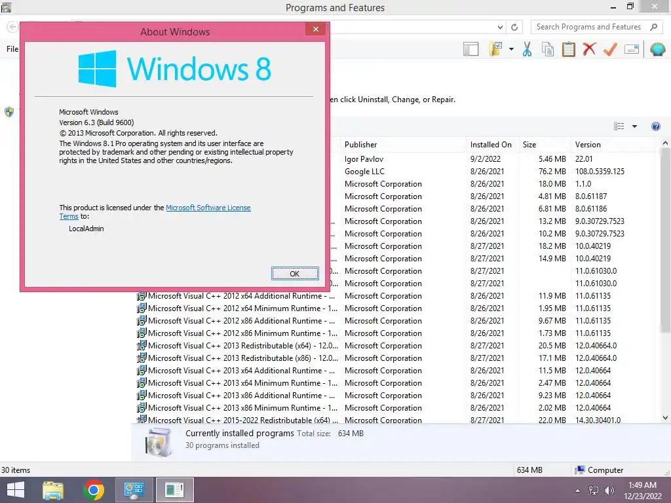Click OK in About Windows dialog
Image resolution: width=671 pixels, height=503 pixels.
[295, 274]
